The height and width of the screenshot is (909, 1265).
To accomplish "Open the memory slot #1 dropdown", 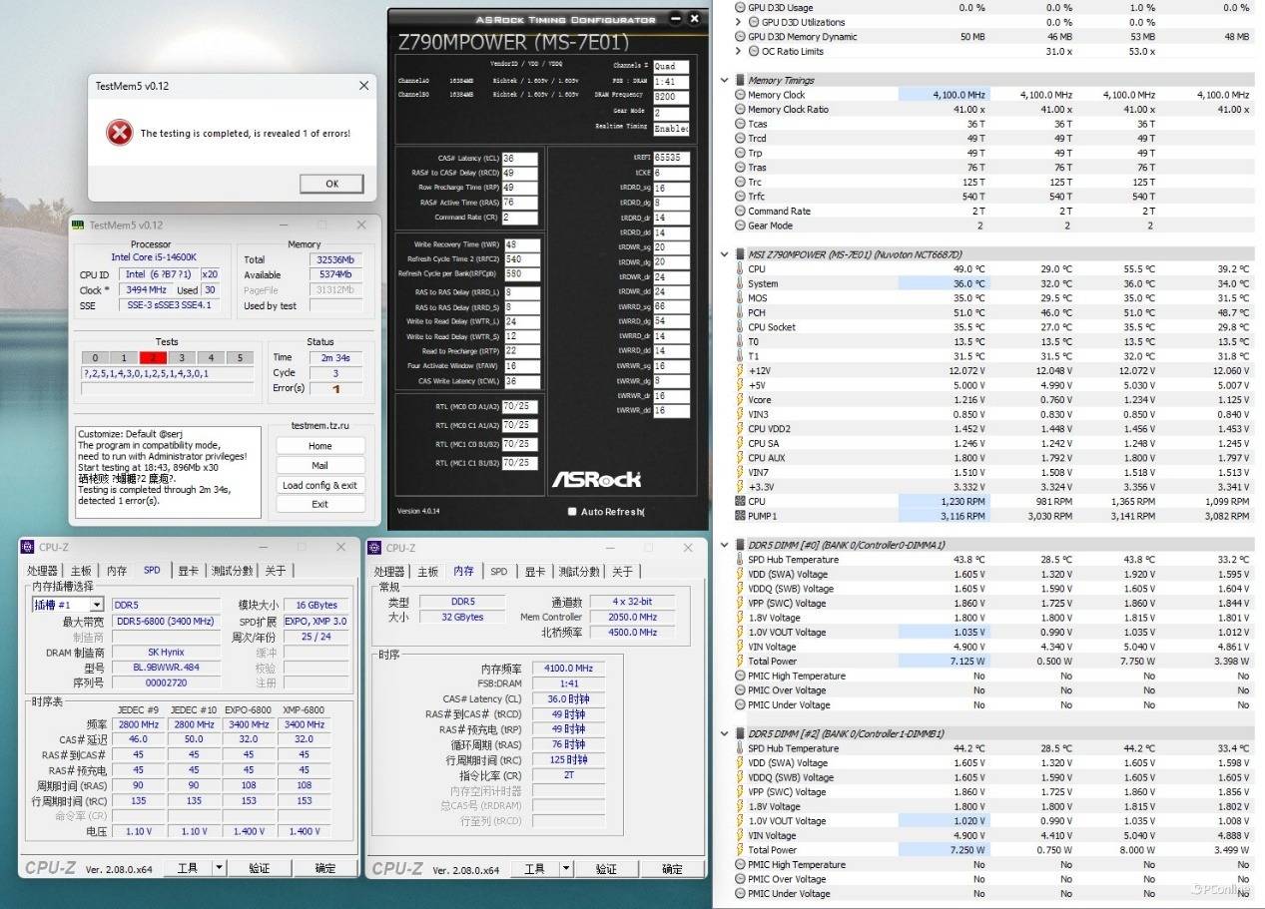I will [x=97, y=605].
